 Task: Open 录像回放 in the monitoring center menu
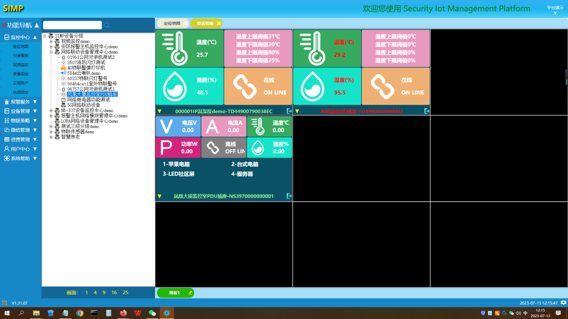pos(20,74)
